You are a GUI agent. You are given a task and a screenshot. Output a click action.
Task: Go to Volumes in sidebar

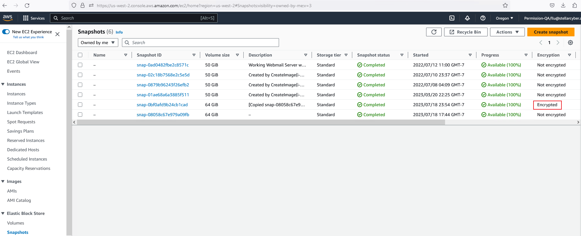tap(16, 223)
